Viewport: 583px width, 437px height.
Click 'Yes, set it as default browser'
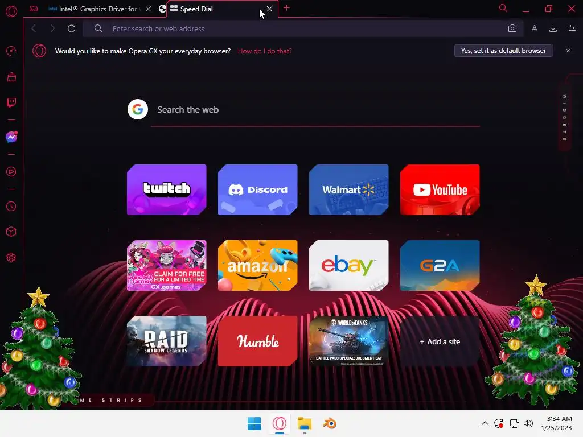coord(503,51)
